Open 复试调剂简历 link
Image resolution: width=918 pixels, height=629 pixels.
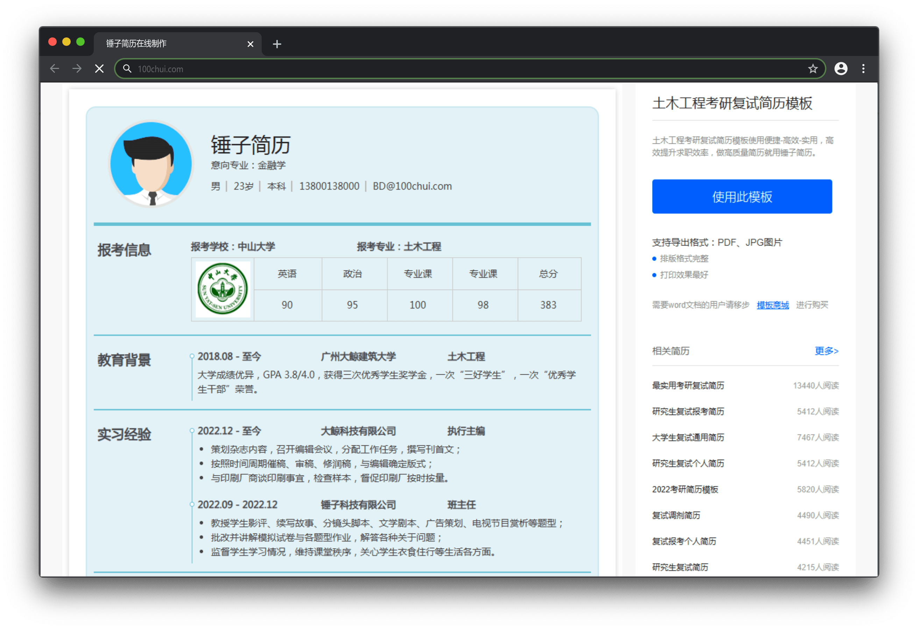tap(676, 516)
